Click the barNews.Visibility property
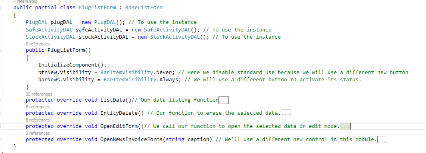The height and width of the screenshot is (153, 426). 66,80
